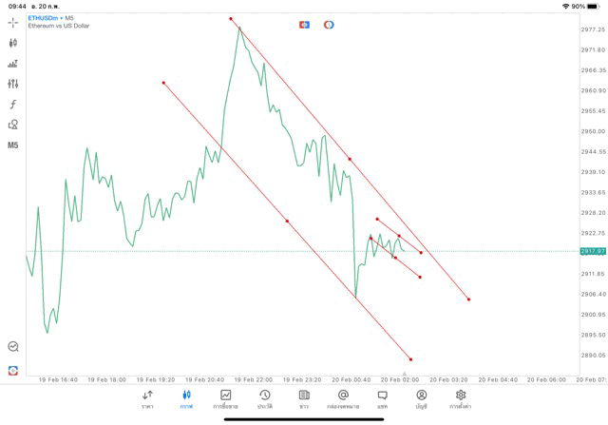Screen dimensions: 608x425
Task: Open the shapes and objects drawing tool
Action: (x=13, y=125)
